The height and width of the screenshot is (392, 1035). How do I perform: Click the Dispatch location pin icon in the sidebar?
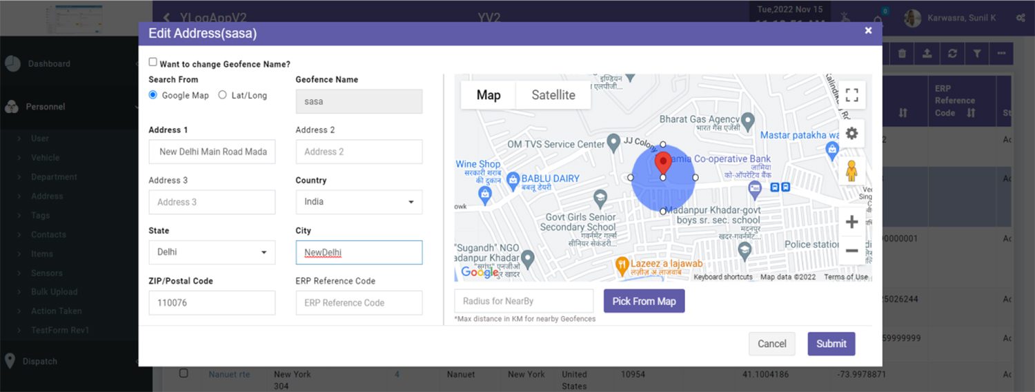click(x=10, y=361)
